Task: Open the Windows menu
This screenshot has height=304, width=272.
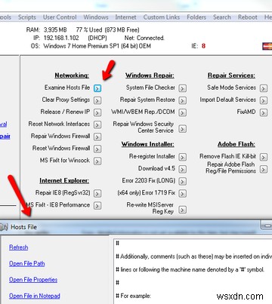Action: coord(96,17)
